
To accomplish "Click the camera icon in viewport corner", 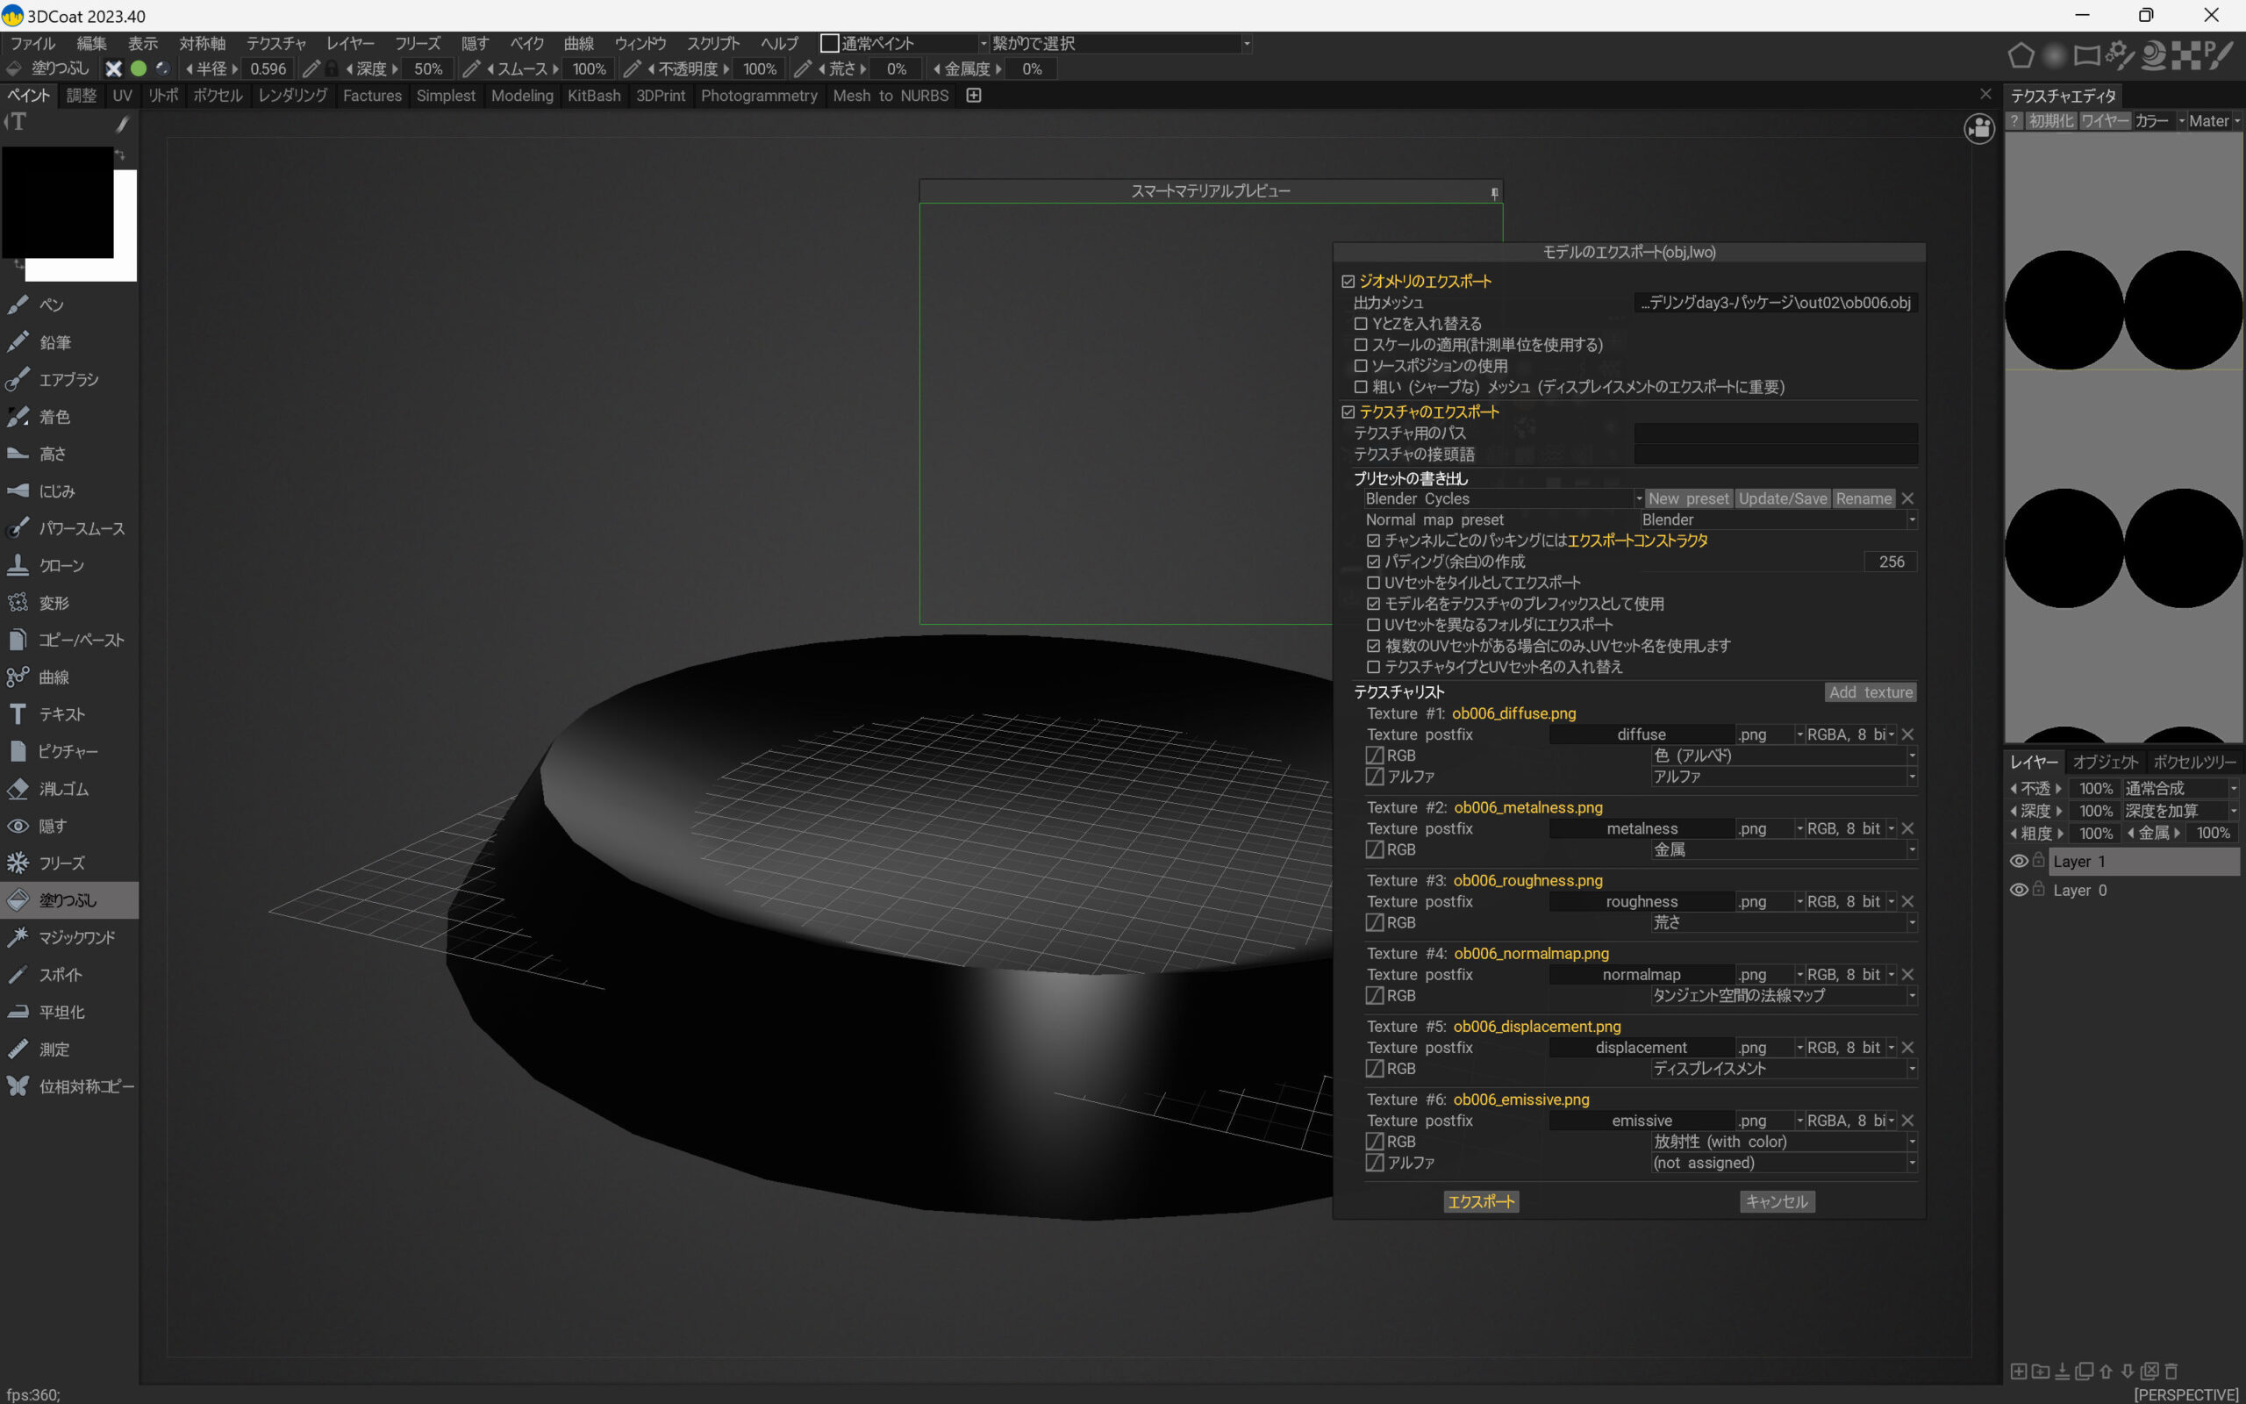I will click(x=1978, y=128).
